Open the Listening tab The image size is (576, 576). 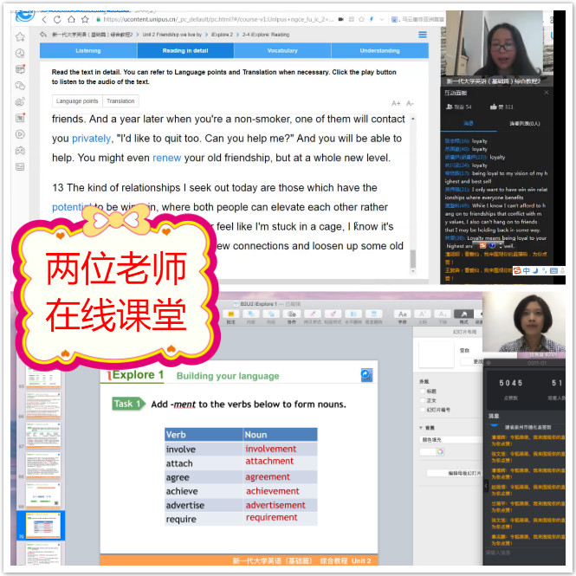coord(87,51)
